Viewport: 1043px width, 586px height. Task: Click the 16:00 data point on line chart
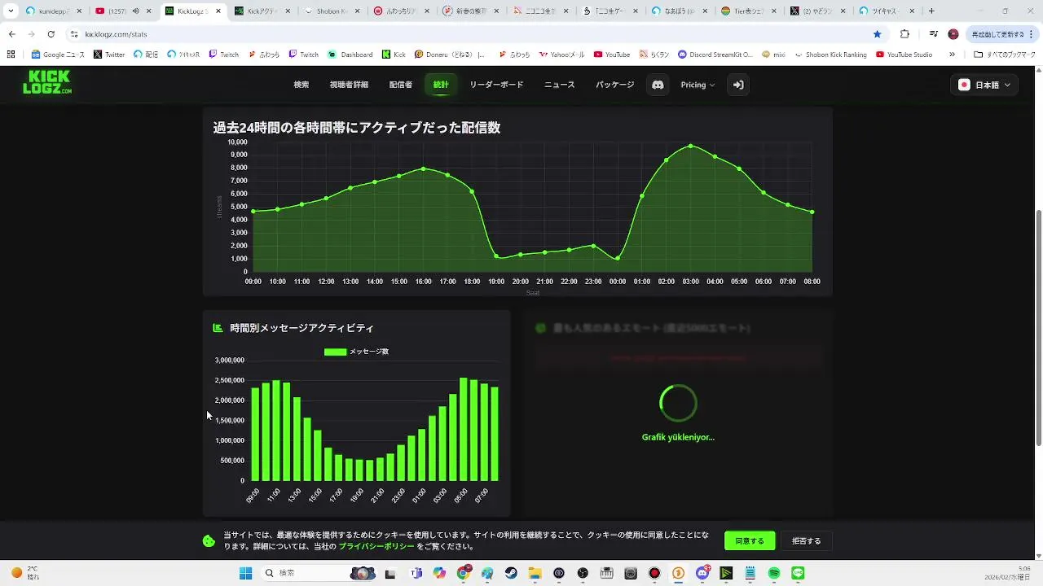tap(423, 168)
